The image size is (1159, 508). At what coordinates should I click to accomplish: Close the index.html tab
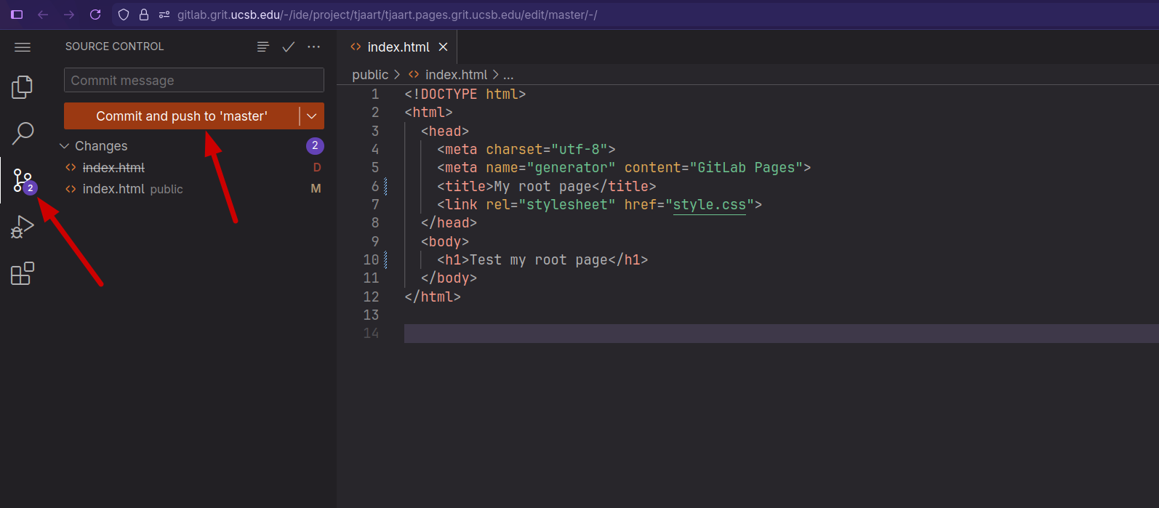click(x=443, y=47)
